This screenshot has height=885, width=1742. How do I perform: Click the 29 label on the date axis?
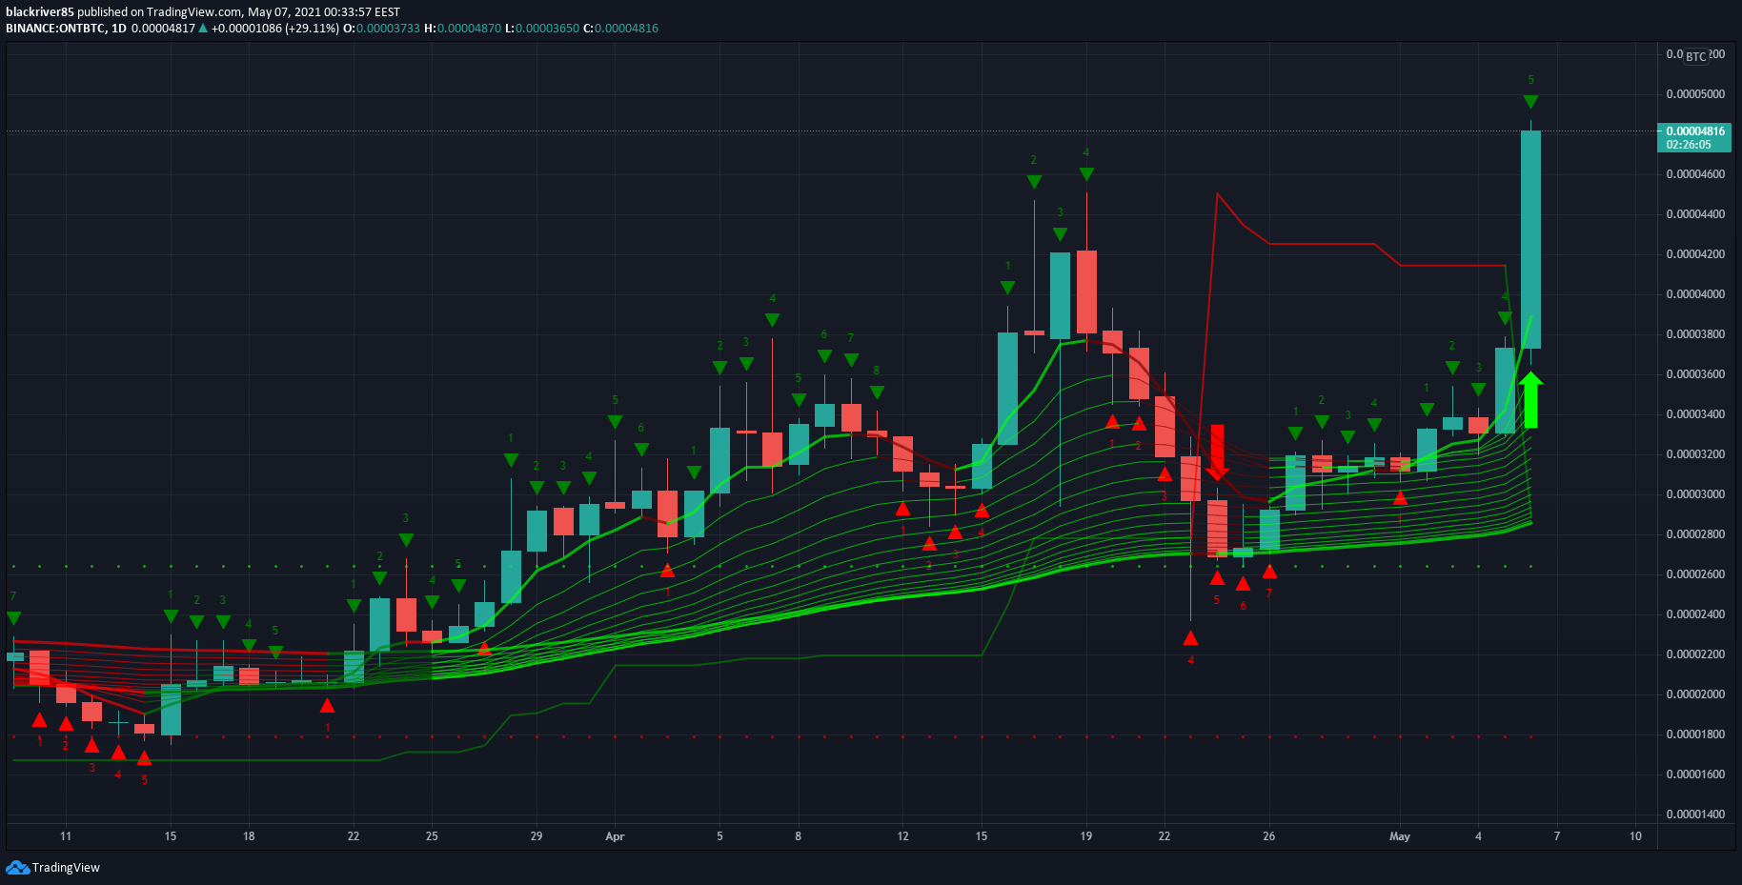pos(537,836)
